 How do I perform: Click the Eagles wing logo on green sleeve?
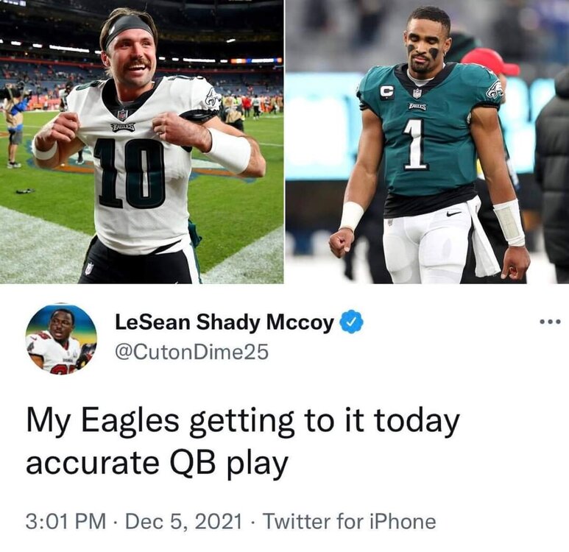tap(495, 91)
